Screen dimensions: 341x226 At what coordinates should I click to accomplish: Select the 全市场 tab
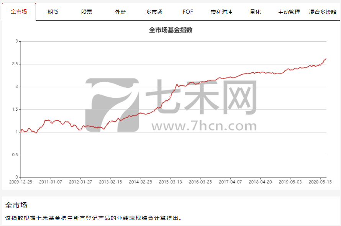pos(19,12)
